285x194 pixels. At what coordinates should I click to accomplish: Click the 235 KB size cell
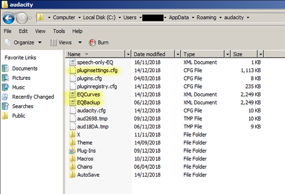pos(253,86)
